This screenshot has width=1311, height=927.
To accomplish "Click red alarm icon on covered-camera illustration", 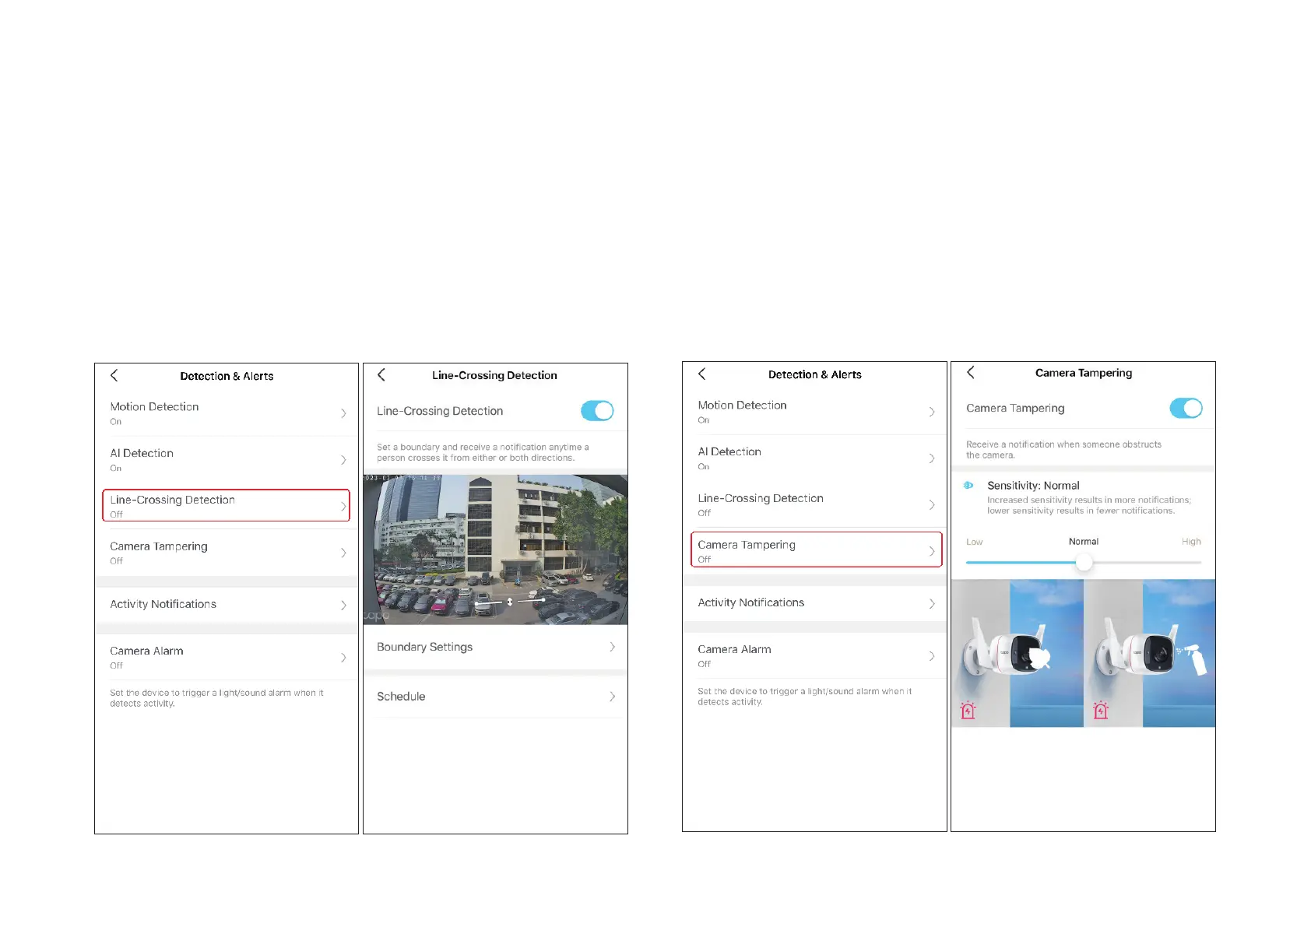I will 968,710.
